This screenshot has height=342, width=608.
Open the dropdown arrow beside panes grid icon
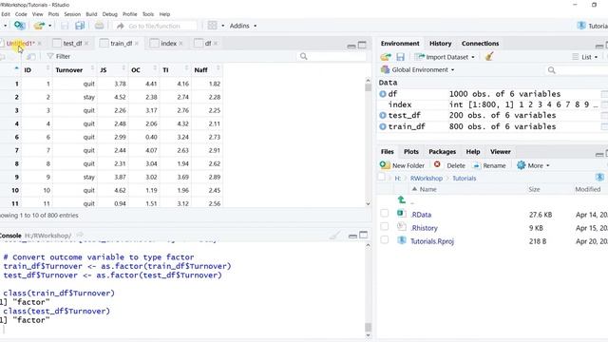pos(222,26)
